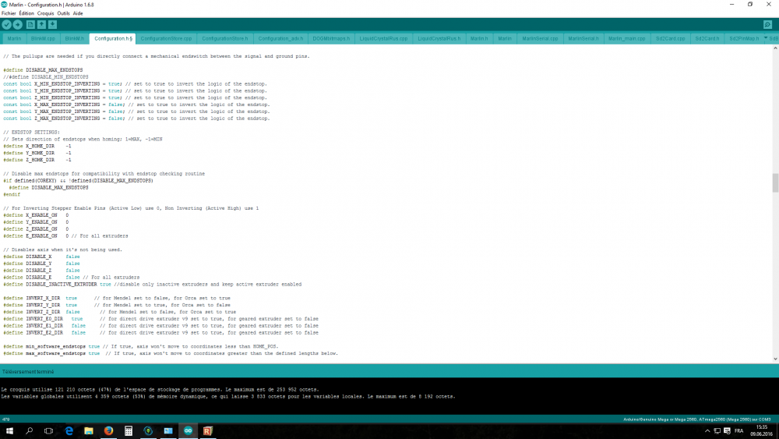Viewport: 779px width, 439px height.
Task: Save the sketch with the Save icon
Action: click(52, 24)
